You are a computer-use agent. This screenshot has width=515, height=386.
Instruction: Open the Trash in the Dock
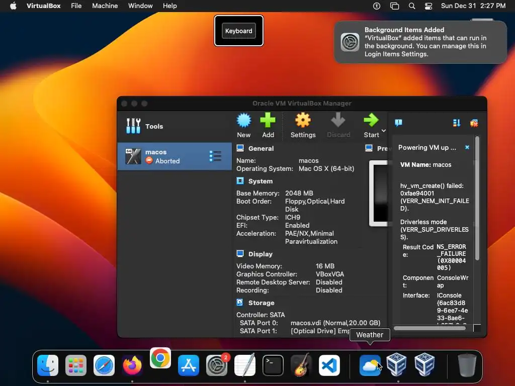pos(467,365)
